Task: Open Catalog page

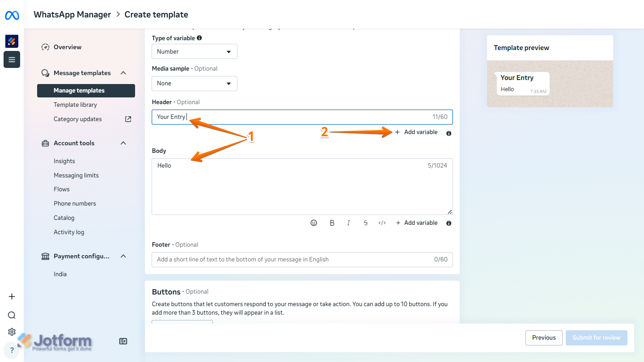Action: pyautogui.click(x=64, y=218)
